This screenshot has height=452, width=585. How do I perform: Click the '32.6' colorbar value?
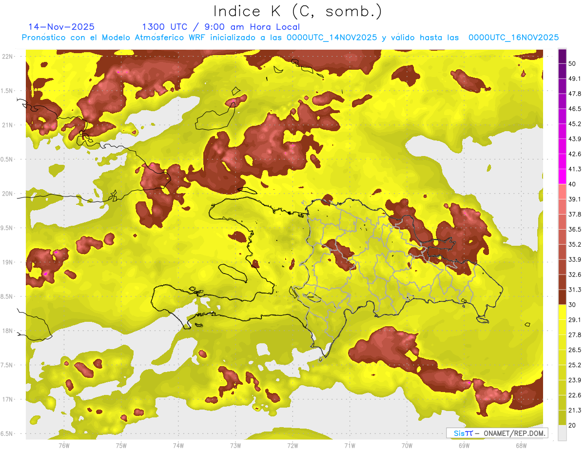(574, 275)
